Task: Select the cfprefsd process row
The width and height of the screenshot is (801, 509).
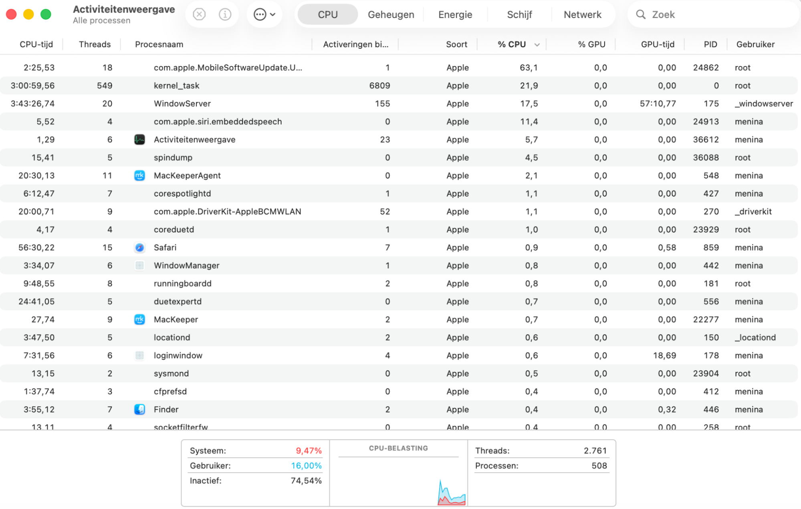Action: [x=399, y=392]
